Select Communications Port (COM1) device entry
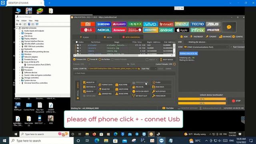 [x=39, y=65]
